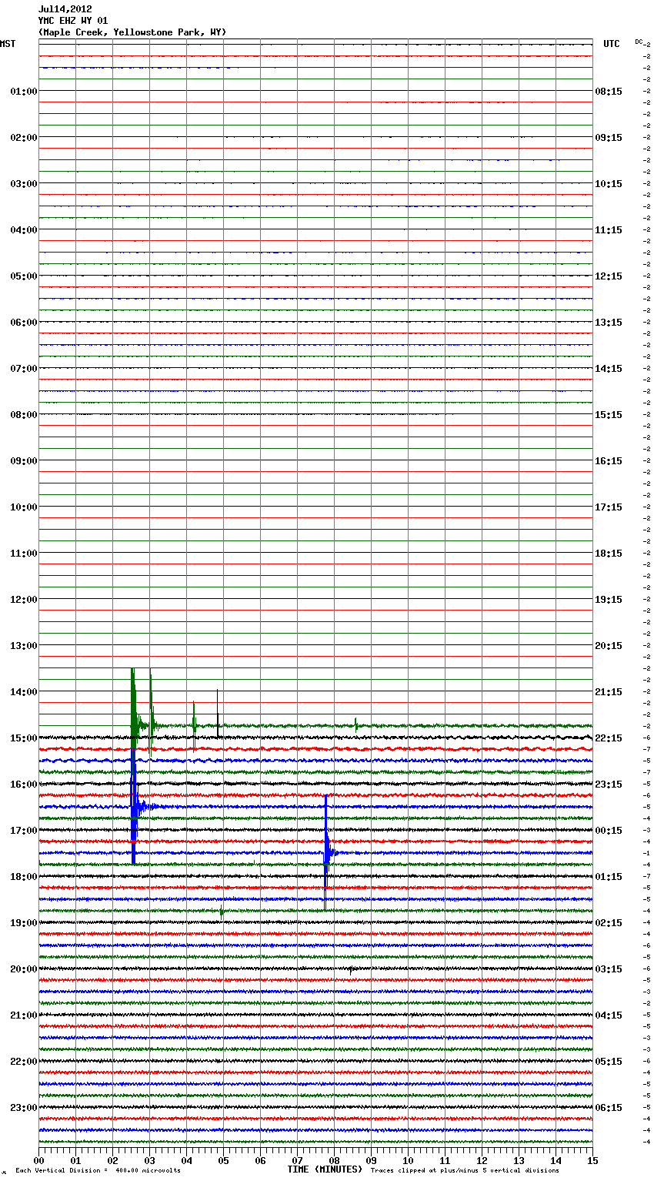Click the MST column header

tap(8, 44)
